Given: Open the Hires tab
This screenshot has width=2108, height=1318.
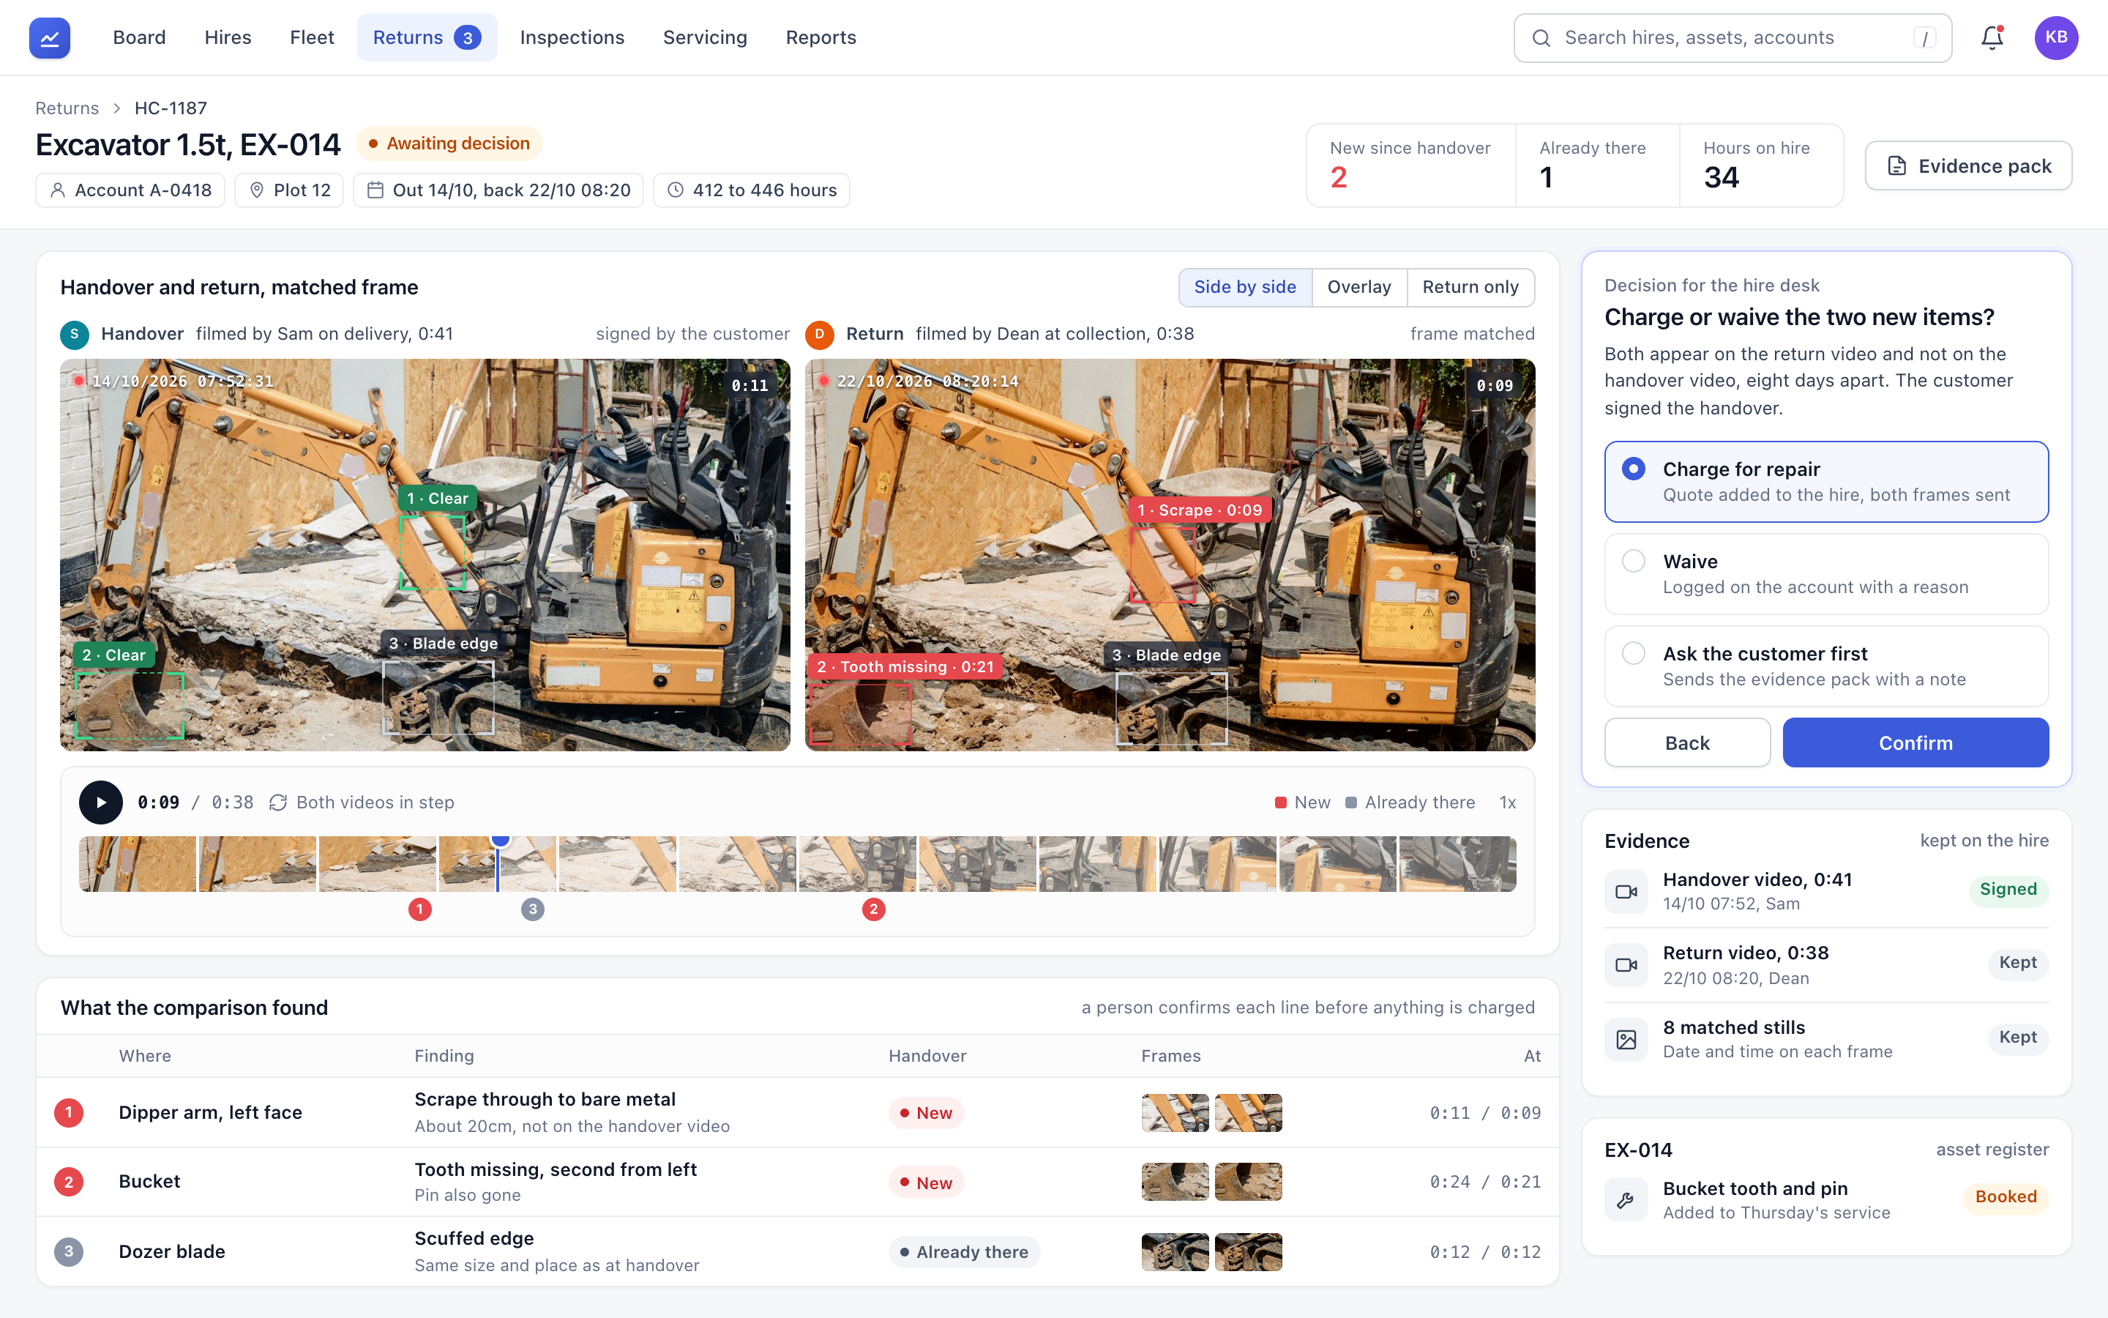Looking at the screenshot, I should 228,37.
